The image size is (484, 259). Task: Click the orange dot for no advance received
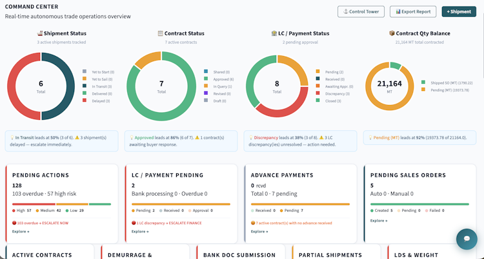point(253,223)
